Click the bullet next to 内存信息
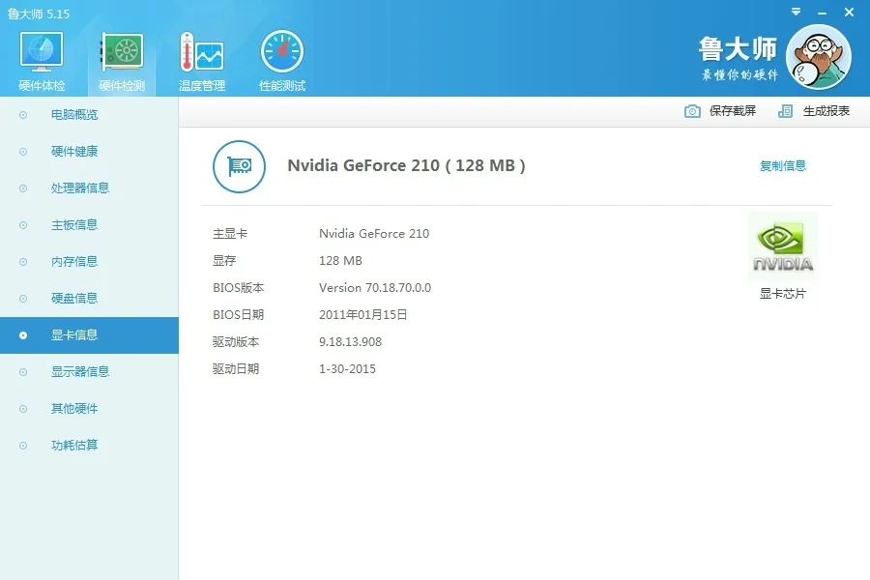This screenshot has width=870, height=580. pyautogui.click(x=23, y=261)
